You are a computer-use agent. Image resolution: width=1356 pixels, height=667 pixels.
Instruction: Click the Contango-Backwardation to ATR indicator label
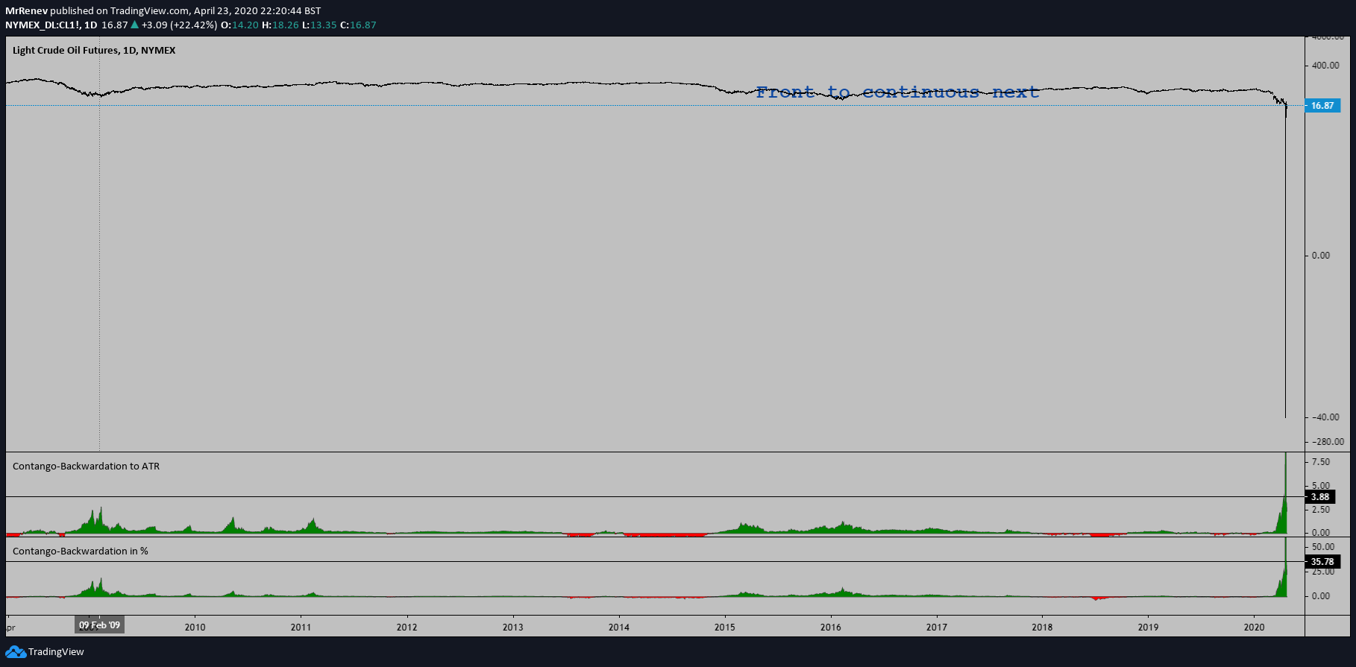coord(86,466)
